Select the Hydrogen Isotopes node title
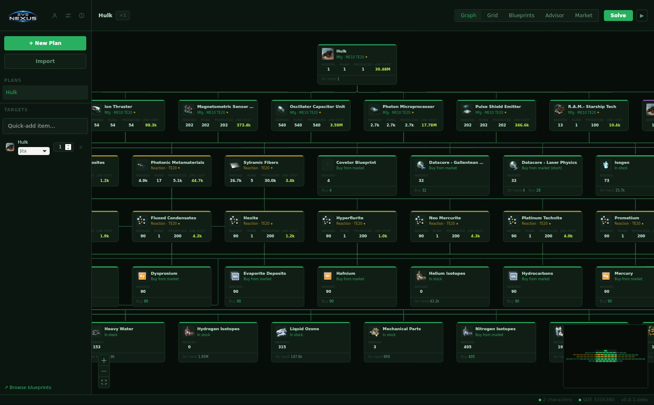The image size is (654, 405). 218,329
